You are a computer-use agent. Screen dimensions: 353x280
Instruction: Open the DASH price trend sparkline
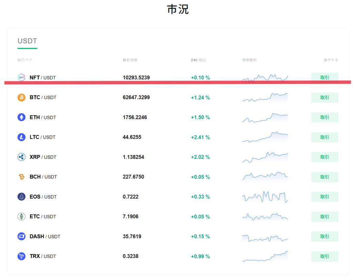pyautogui.click(x=265, y=238)
